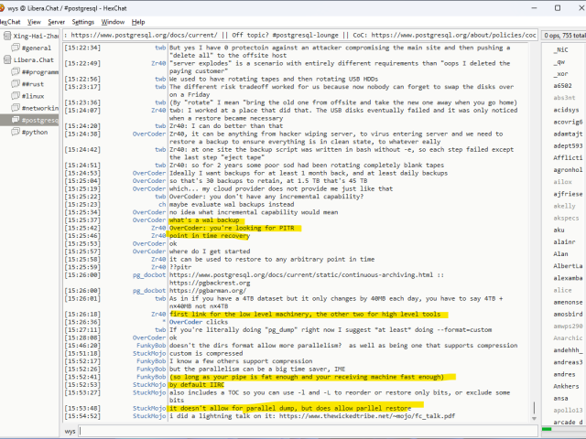This screenshot has width=586, height=439.
Task: Switch to the #postgresql channel
Action: coord(40,120)
